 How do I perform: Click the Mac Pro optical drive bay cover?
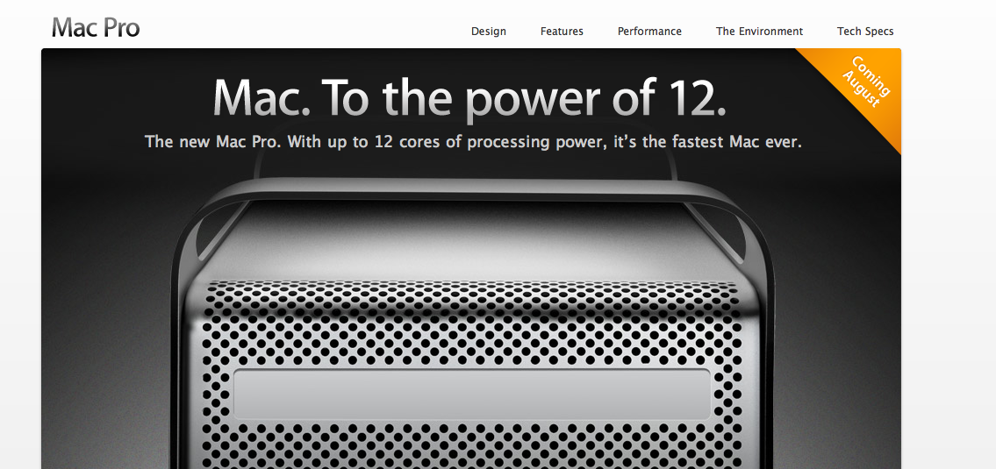click(x=472, y=394)
